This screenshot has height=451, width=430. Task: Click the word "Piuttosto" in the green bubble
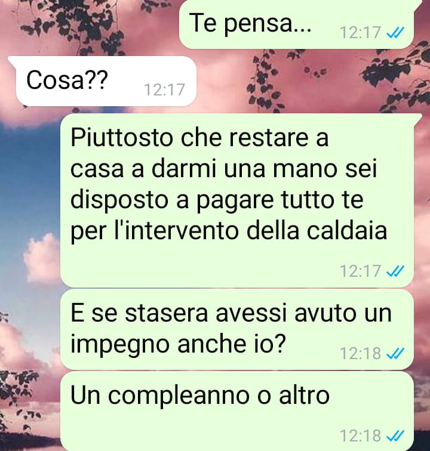click(x=121, y=138)
